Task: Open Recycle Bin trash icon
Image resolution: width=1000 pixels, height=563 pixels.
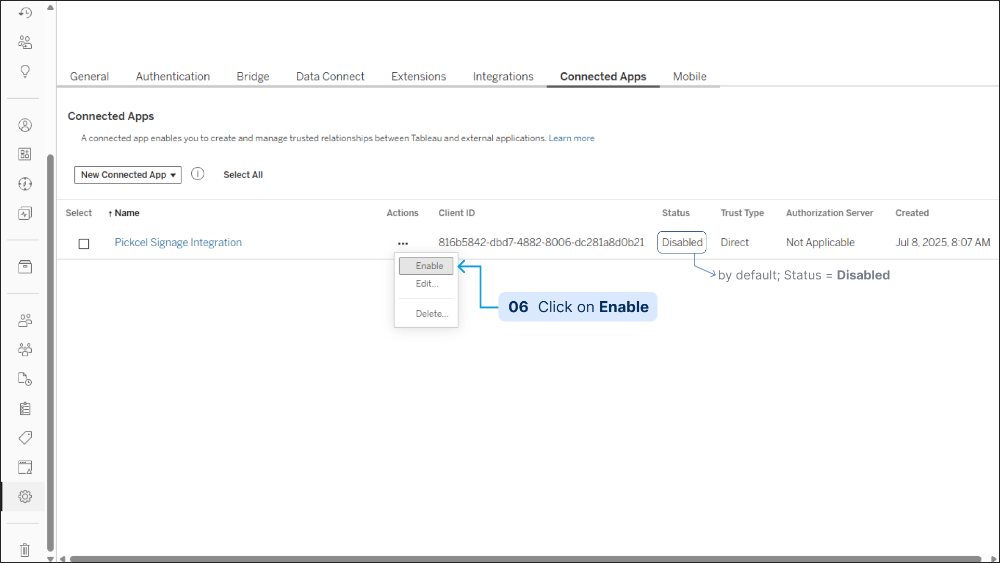Action: coord(25,549)
